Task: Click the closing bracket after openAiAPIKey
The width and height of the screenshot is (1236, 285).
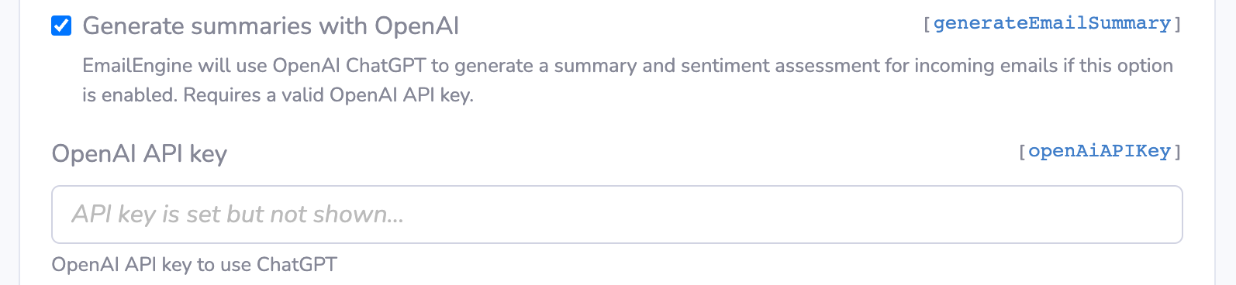Action: click(x=1177, y=151)
